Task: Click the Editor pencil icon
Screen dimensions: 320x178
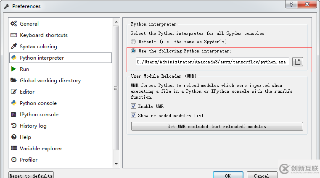Action: [14, 92]
